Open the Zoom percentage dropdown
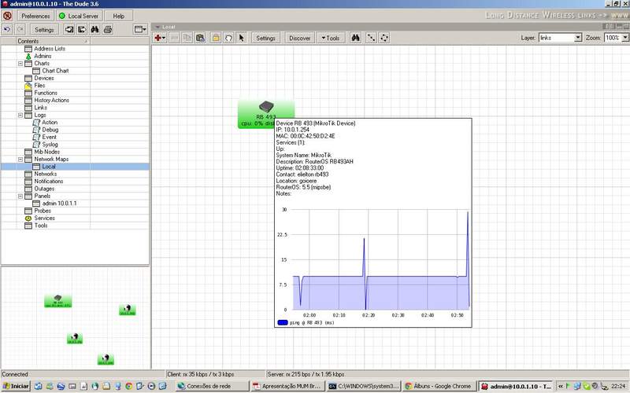This screenshot has width=630, height=393. pos(616,38)
